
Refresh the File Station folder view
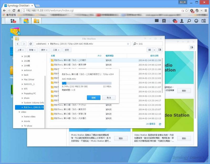pyautogui.click(x=31, y=44)
